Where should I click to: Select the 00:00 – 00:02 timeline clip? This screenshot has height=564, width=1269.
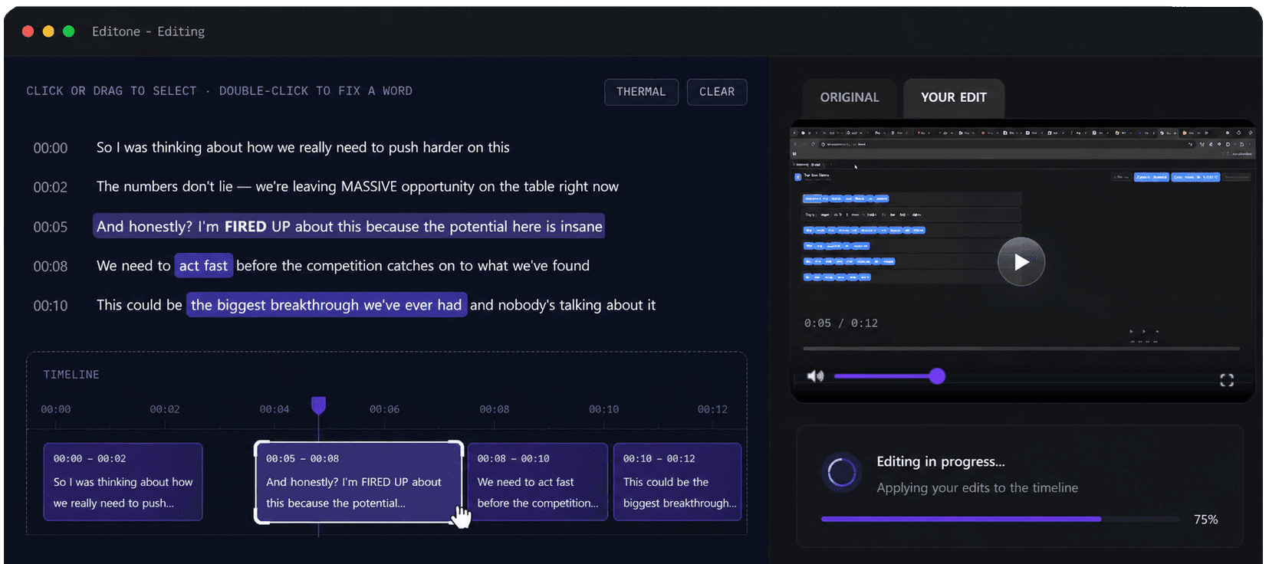123,482
